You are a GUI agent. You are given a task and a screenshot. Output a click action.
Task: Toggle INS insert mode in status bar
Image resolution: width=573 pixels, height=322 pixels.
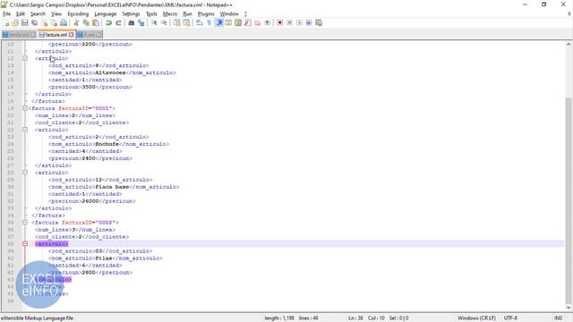click(x=558, y=318)
